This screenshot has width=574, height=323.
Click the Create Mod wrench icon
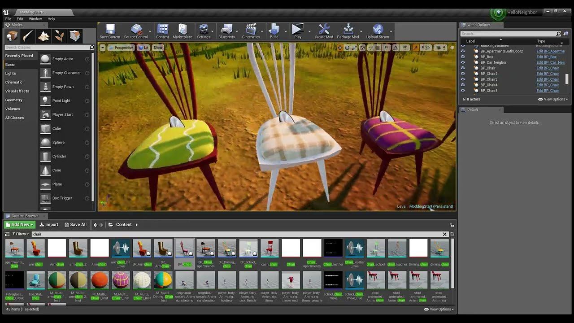coord(324,30)
